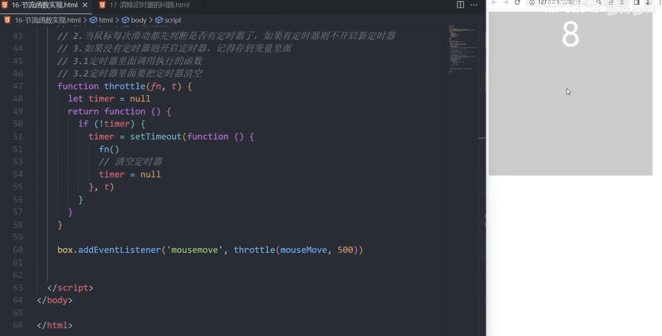Click the 'let timer = null' line
The image size is (662, 336).
click(x=109, y=99)
